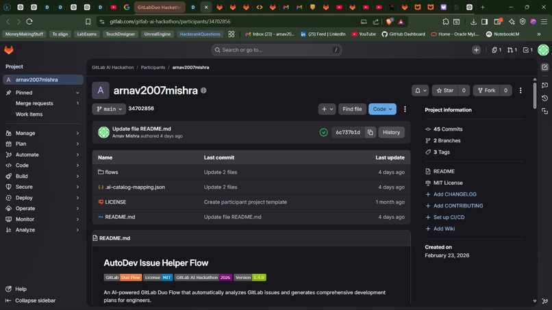View 3 Tags link

(x=442, y=152)
